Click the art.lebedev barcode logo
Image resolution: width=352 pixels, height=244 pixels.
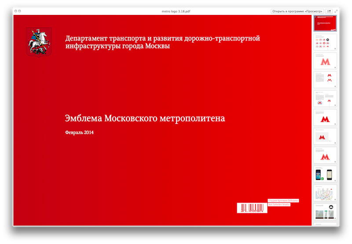[252, 208]
